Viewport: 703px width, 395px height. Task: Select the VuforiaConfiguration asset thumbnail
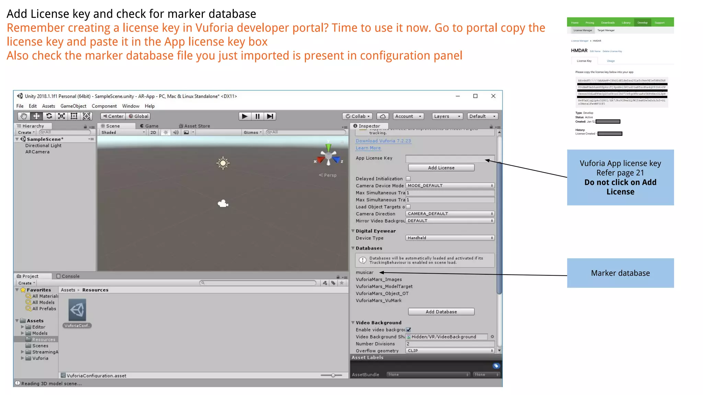tap(77, 310)
